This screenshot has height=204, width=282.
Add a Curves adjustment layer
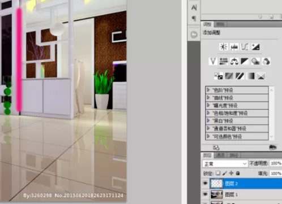click(x=245, y=47)
